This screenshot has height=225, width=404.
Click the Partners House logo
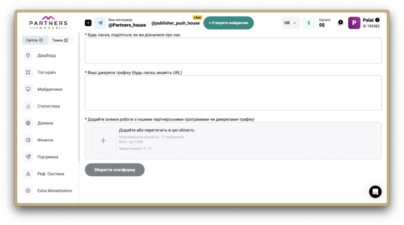point(48,22)
